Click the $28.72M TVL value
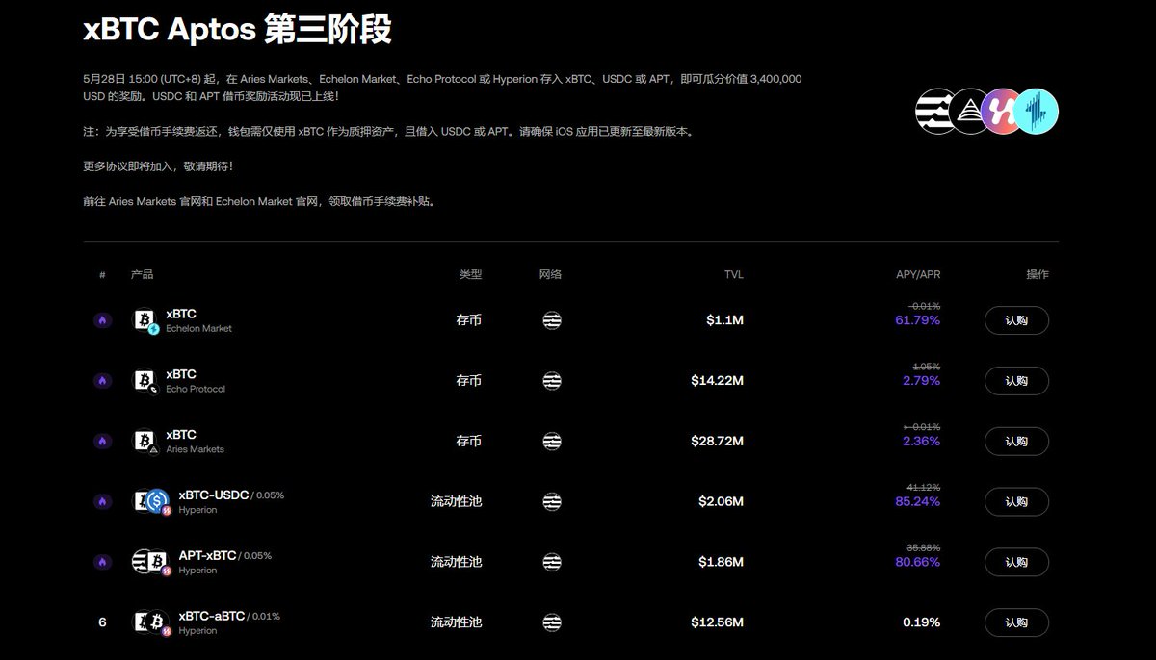 (717, 441)
